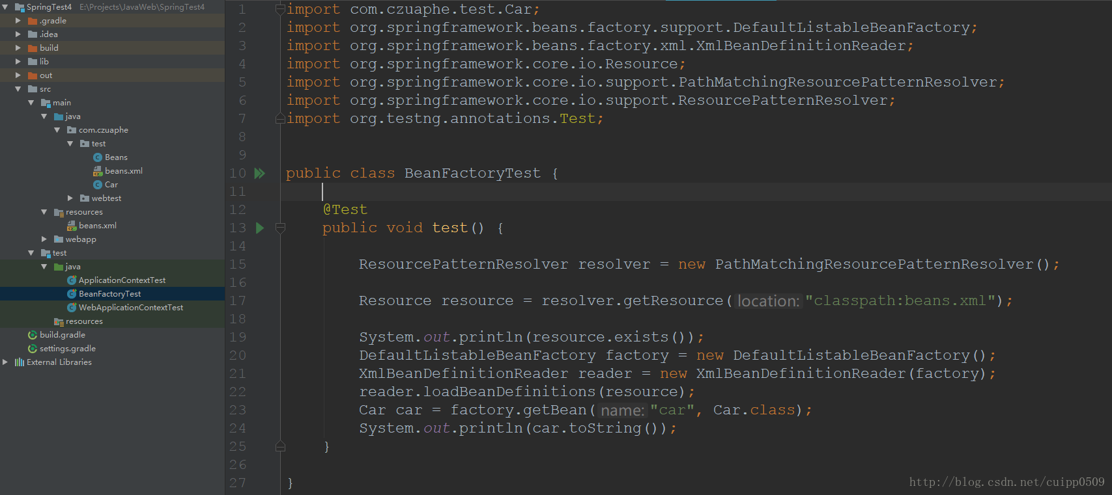Collapse the src folder

click(x=18, y=89)
